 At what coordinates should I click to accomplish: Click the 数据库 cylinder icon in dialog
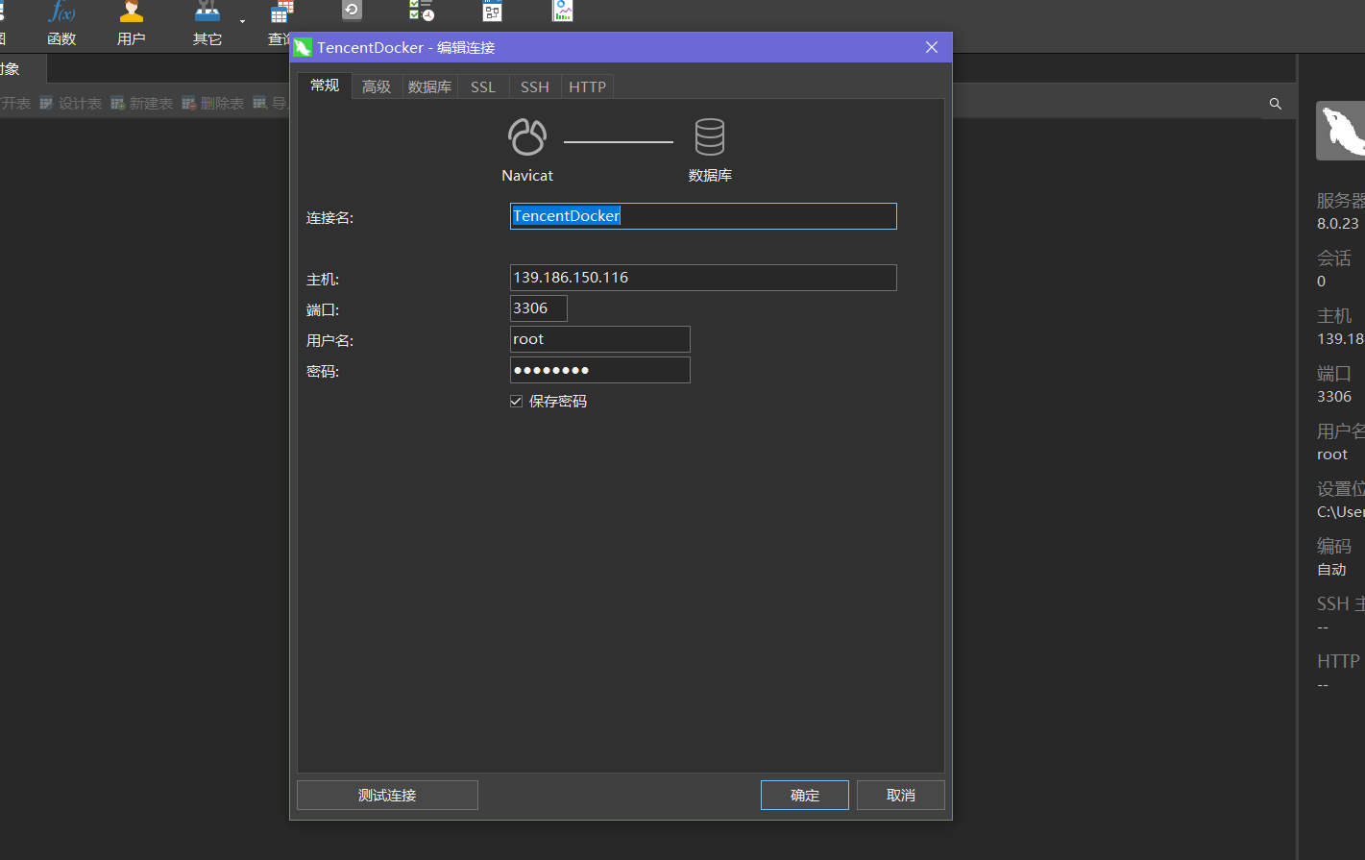(x=710, y=136)
